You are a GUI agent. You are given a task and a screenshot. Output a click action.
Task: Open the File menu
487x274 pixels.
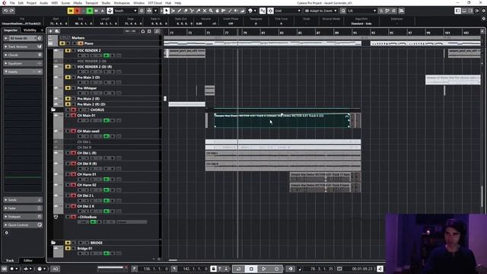pyautogui.click(x=12, y=3)
